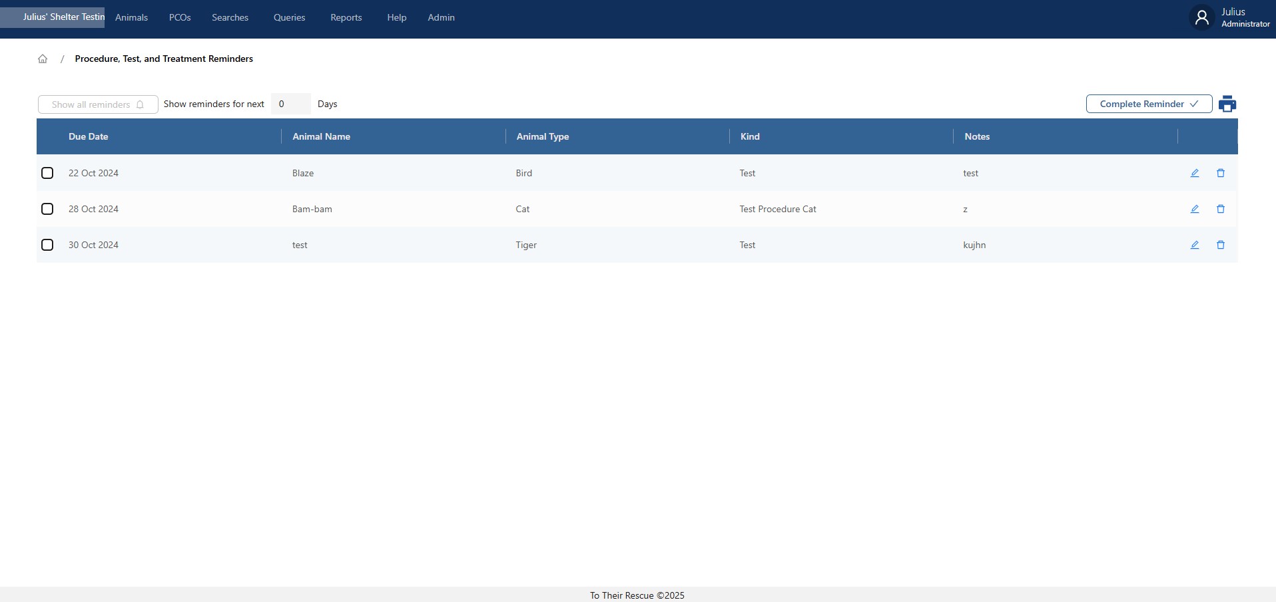Screen dimensions: 1276x602
Task: Delete the Bam-bam reminder using trash icon
Action: point(1220,209)
